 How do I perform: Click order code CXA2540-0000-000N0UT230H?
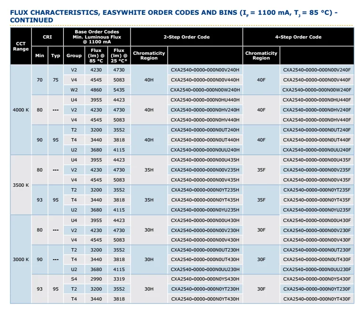point(205,250)
